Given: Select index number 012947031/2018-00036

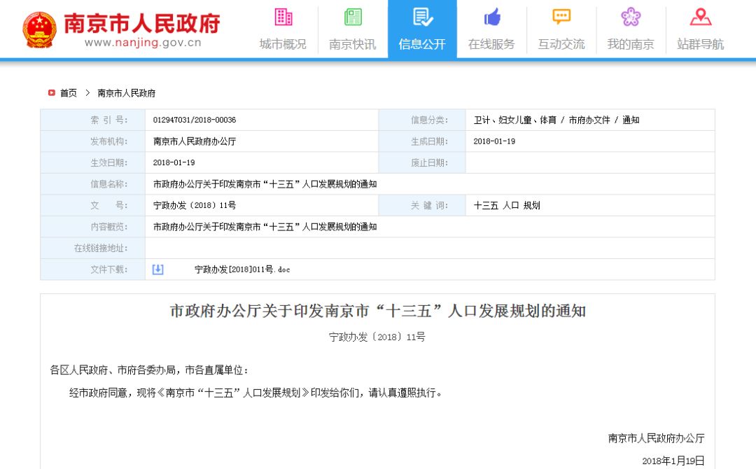Looking at the screenshot, I should click(x=195, y=120).
